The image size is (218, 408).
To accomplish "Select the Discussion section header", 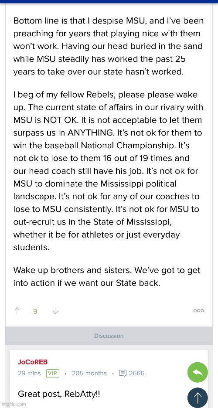I will [109, 336].
